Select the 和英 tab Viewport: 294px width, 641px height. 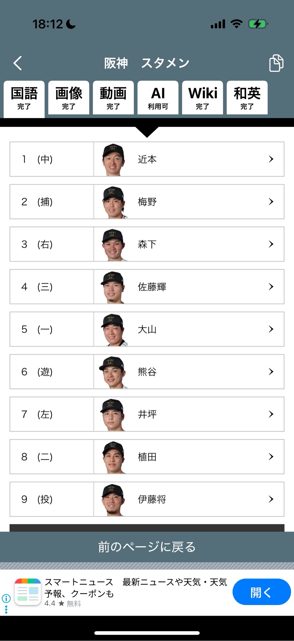[x=247, y=98]
